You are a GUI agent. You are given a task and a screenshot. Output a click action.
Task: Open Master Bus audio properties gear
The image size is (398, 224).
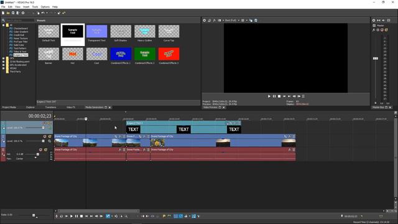tap(374, 21)
